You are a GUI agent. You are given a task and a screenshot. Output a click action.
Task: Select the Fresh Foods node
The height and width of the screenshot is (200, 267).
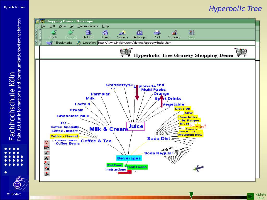136,167
